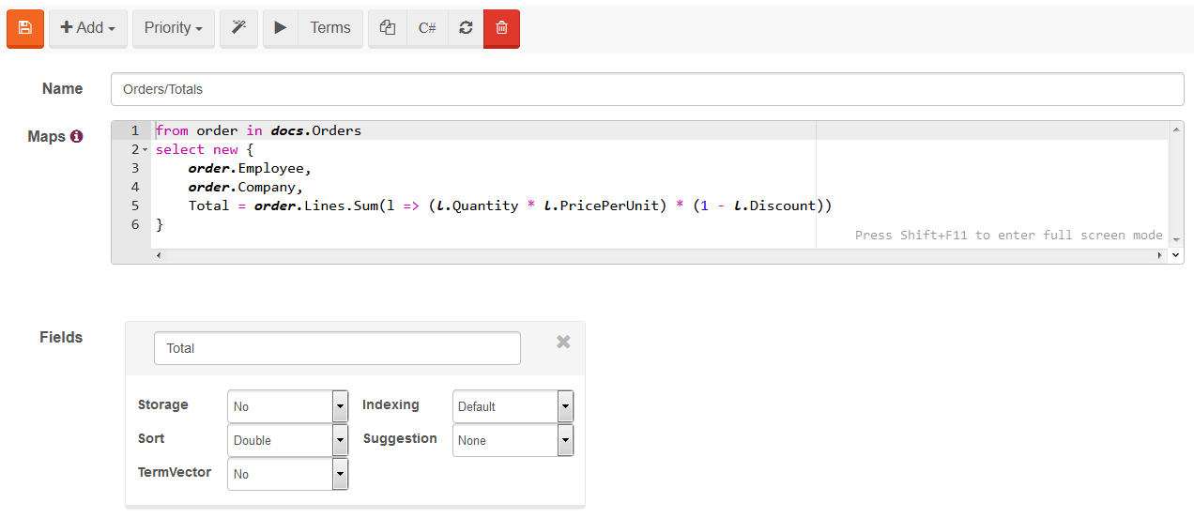Click line number 1 in the gutter

(135, 130)
